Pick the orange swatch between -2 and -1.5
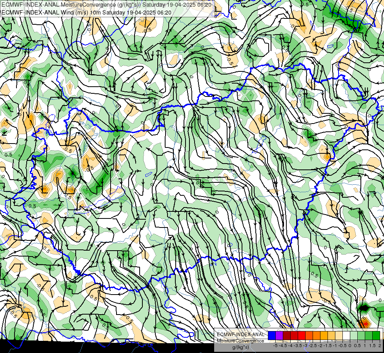The width and height of the screenshot is (384, 353). tap(317, 336)
